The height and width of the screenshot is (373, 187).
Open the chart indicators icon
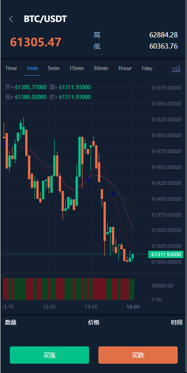click(176, 69)
